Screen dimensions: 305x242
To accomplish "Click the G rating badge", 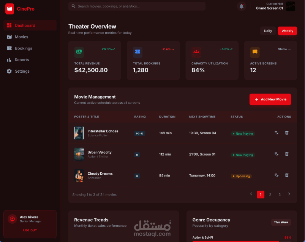I will (137, 176).
